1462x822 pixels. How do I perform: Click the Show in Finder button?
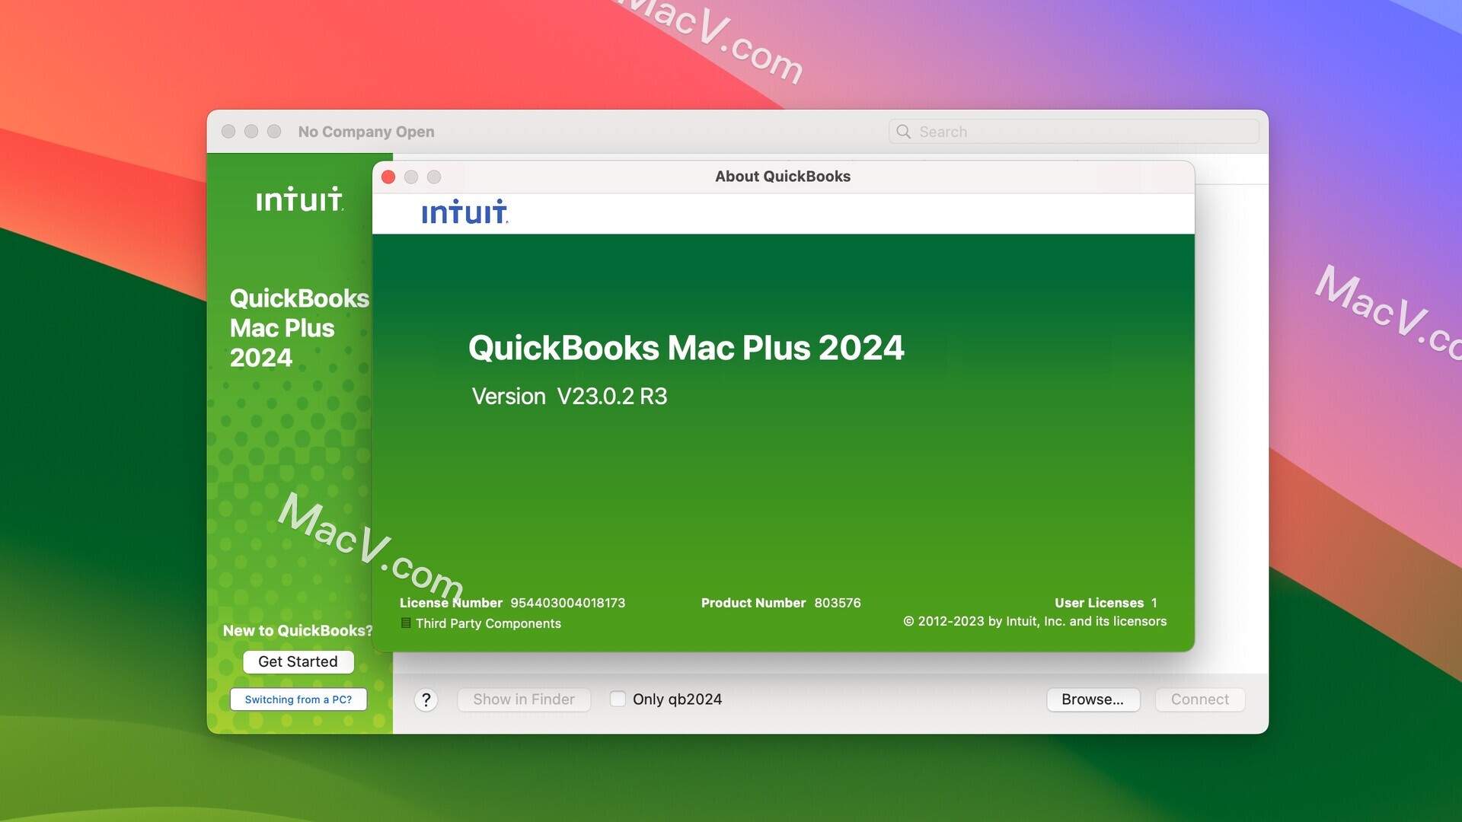(x=523, y=699)
